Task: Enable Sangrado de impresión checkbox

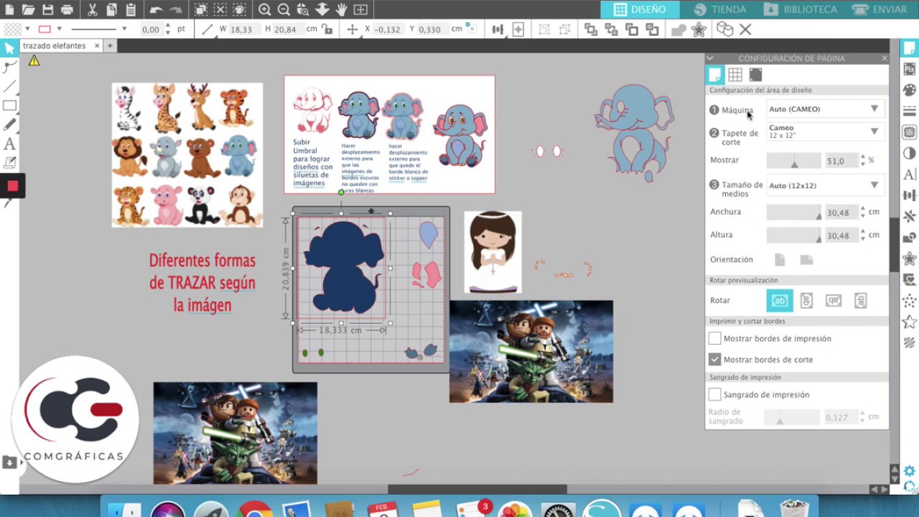Action: pos(714,394)
